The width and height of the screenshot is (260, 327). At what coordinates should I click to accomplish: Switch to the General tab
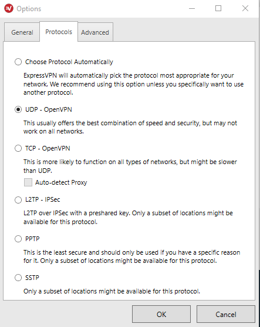[x=22, y=32]
